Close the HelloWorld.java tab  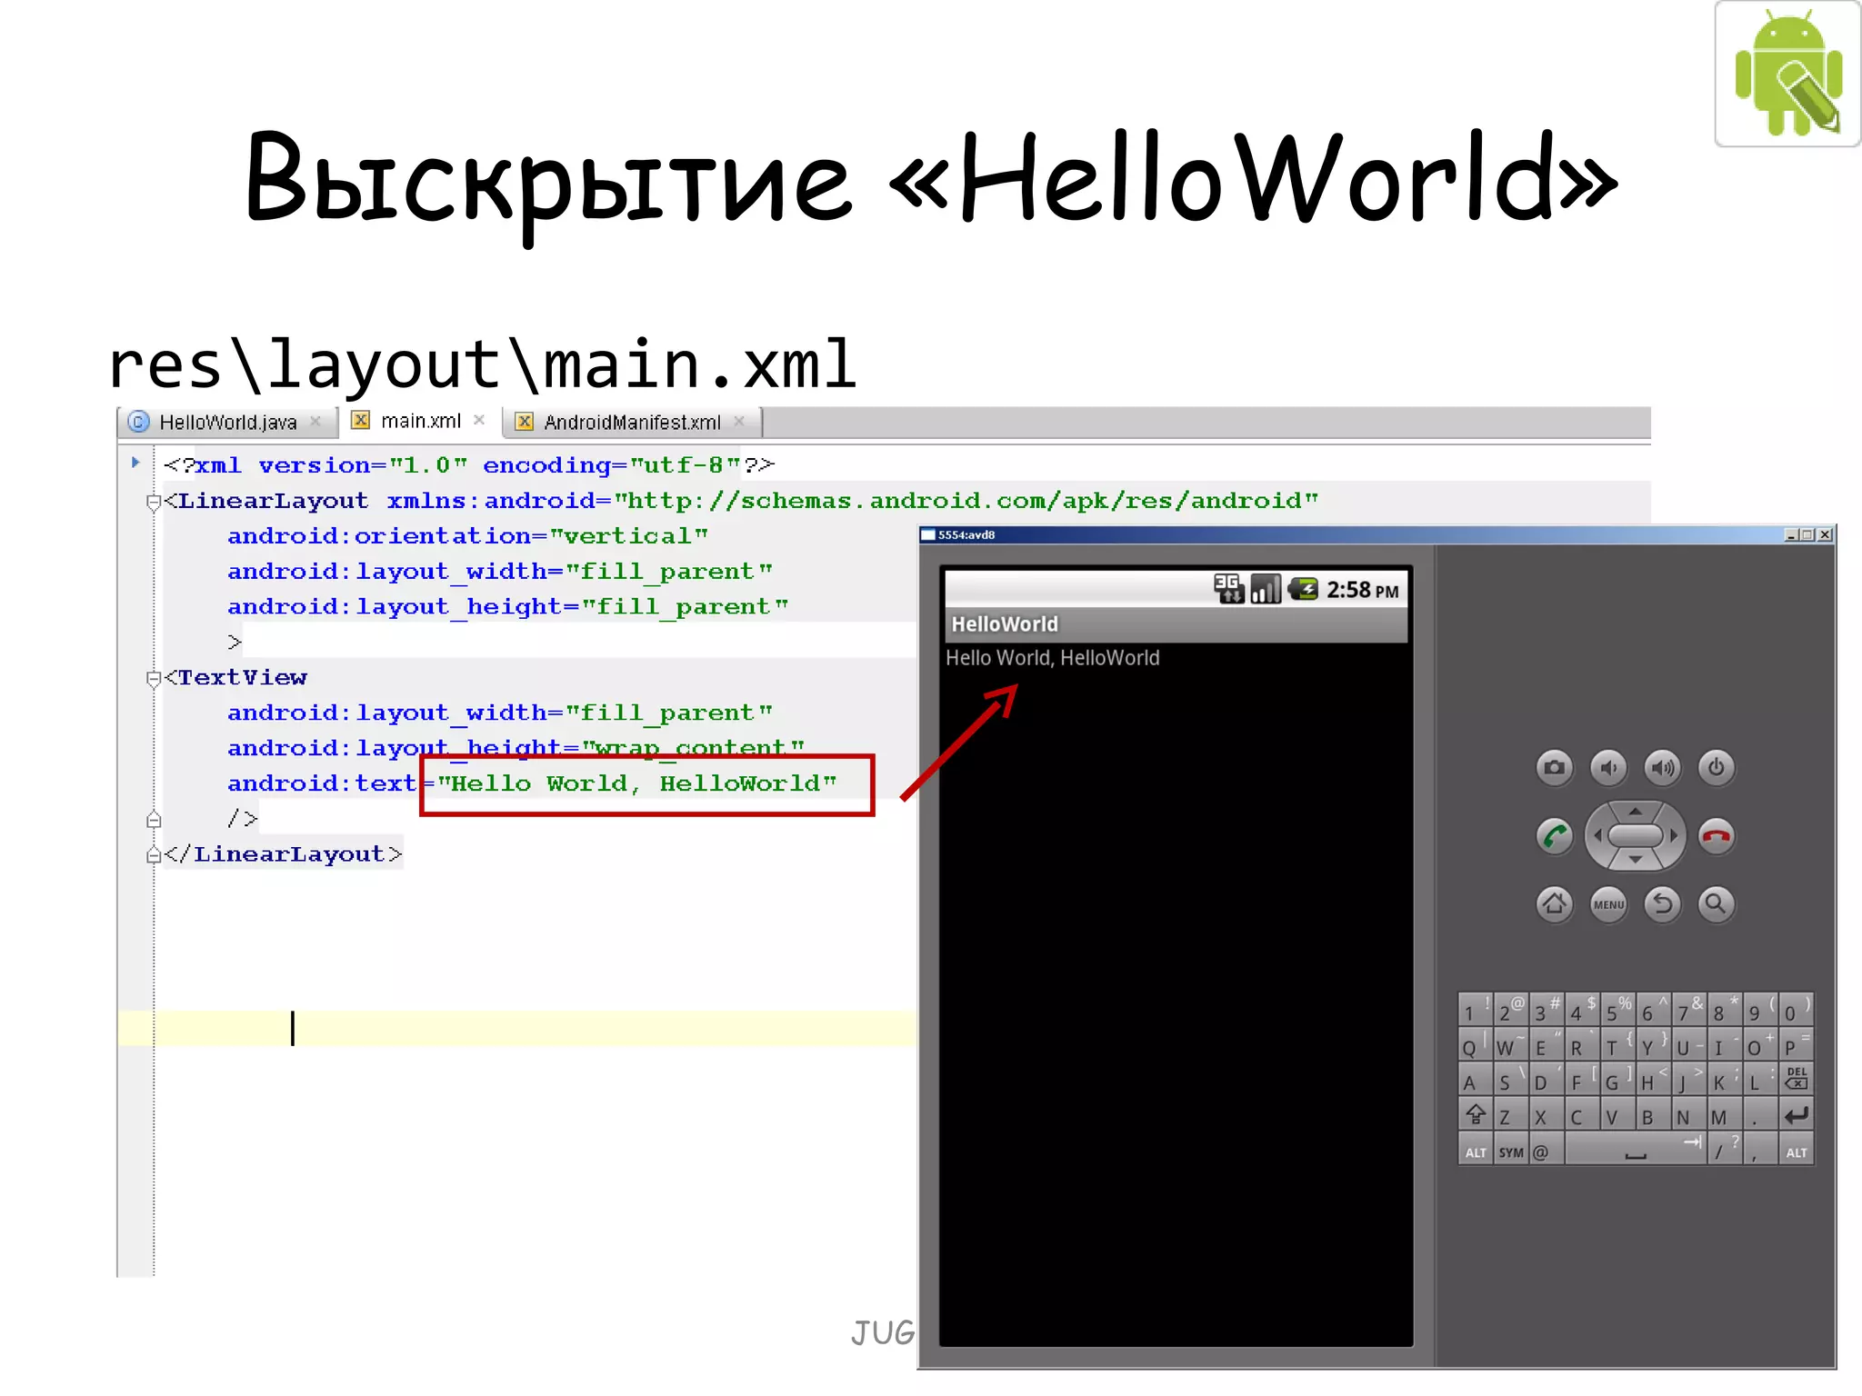click(315, 421)
